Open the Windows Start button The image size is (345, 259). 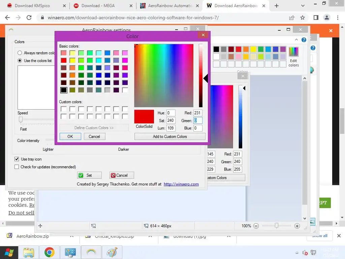(9, 252)
